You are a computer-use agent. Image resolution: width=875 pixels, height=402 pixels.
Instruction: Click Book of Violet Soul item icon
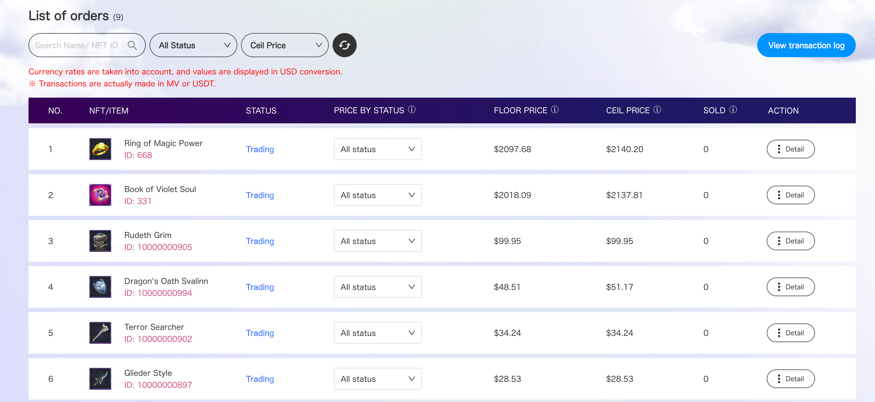(100, 195)
